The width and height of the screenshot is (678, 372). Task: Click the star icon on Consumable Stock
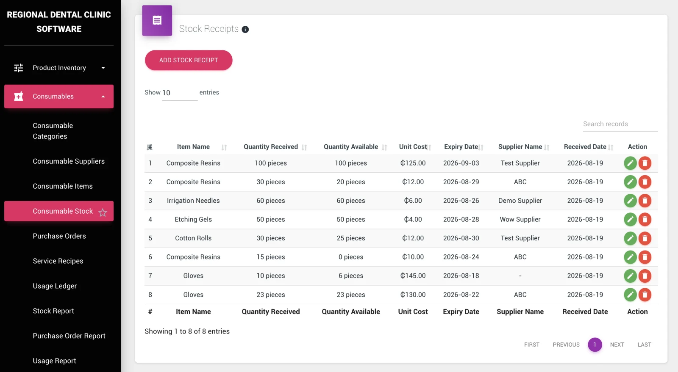[x=103, y=212]
